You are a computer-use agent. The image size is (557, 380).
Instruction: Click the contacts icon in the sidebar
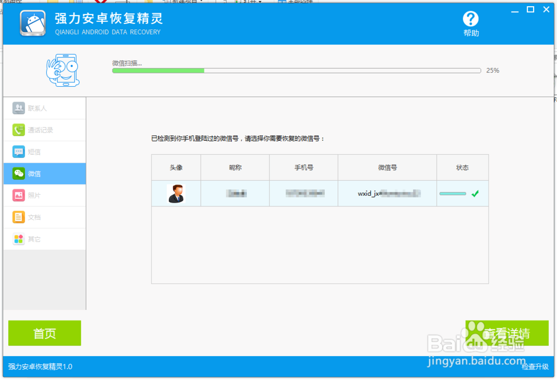coord(18,108)
